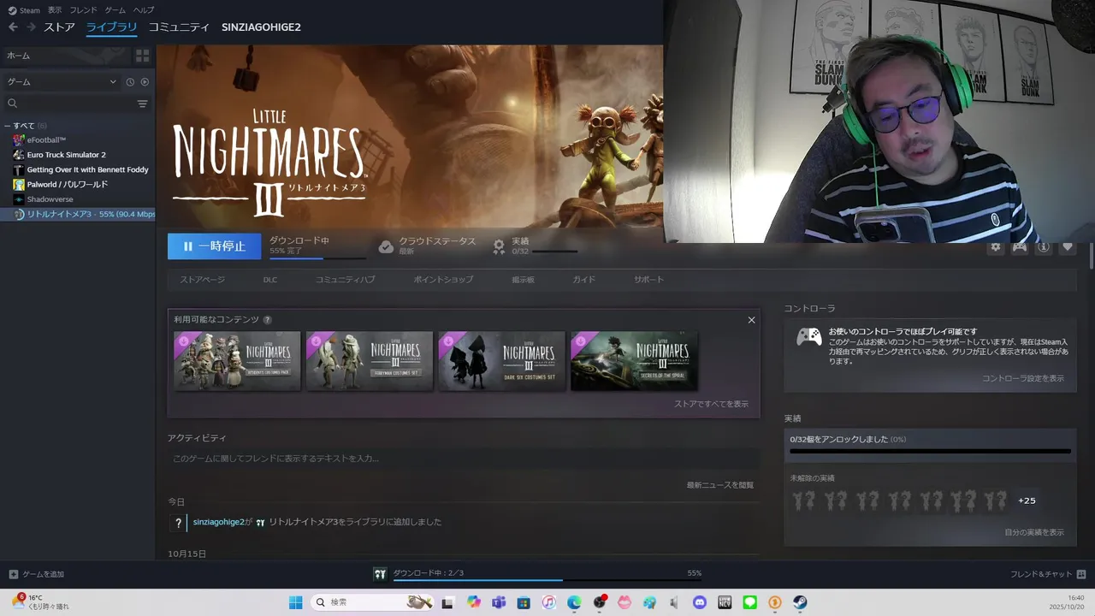This screenshot has height=616, width=1095.
Task: Open friends and chat icon
Action: 1081,574
